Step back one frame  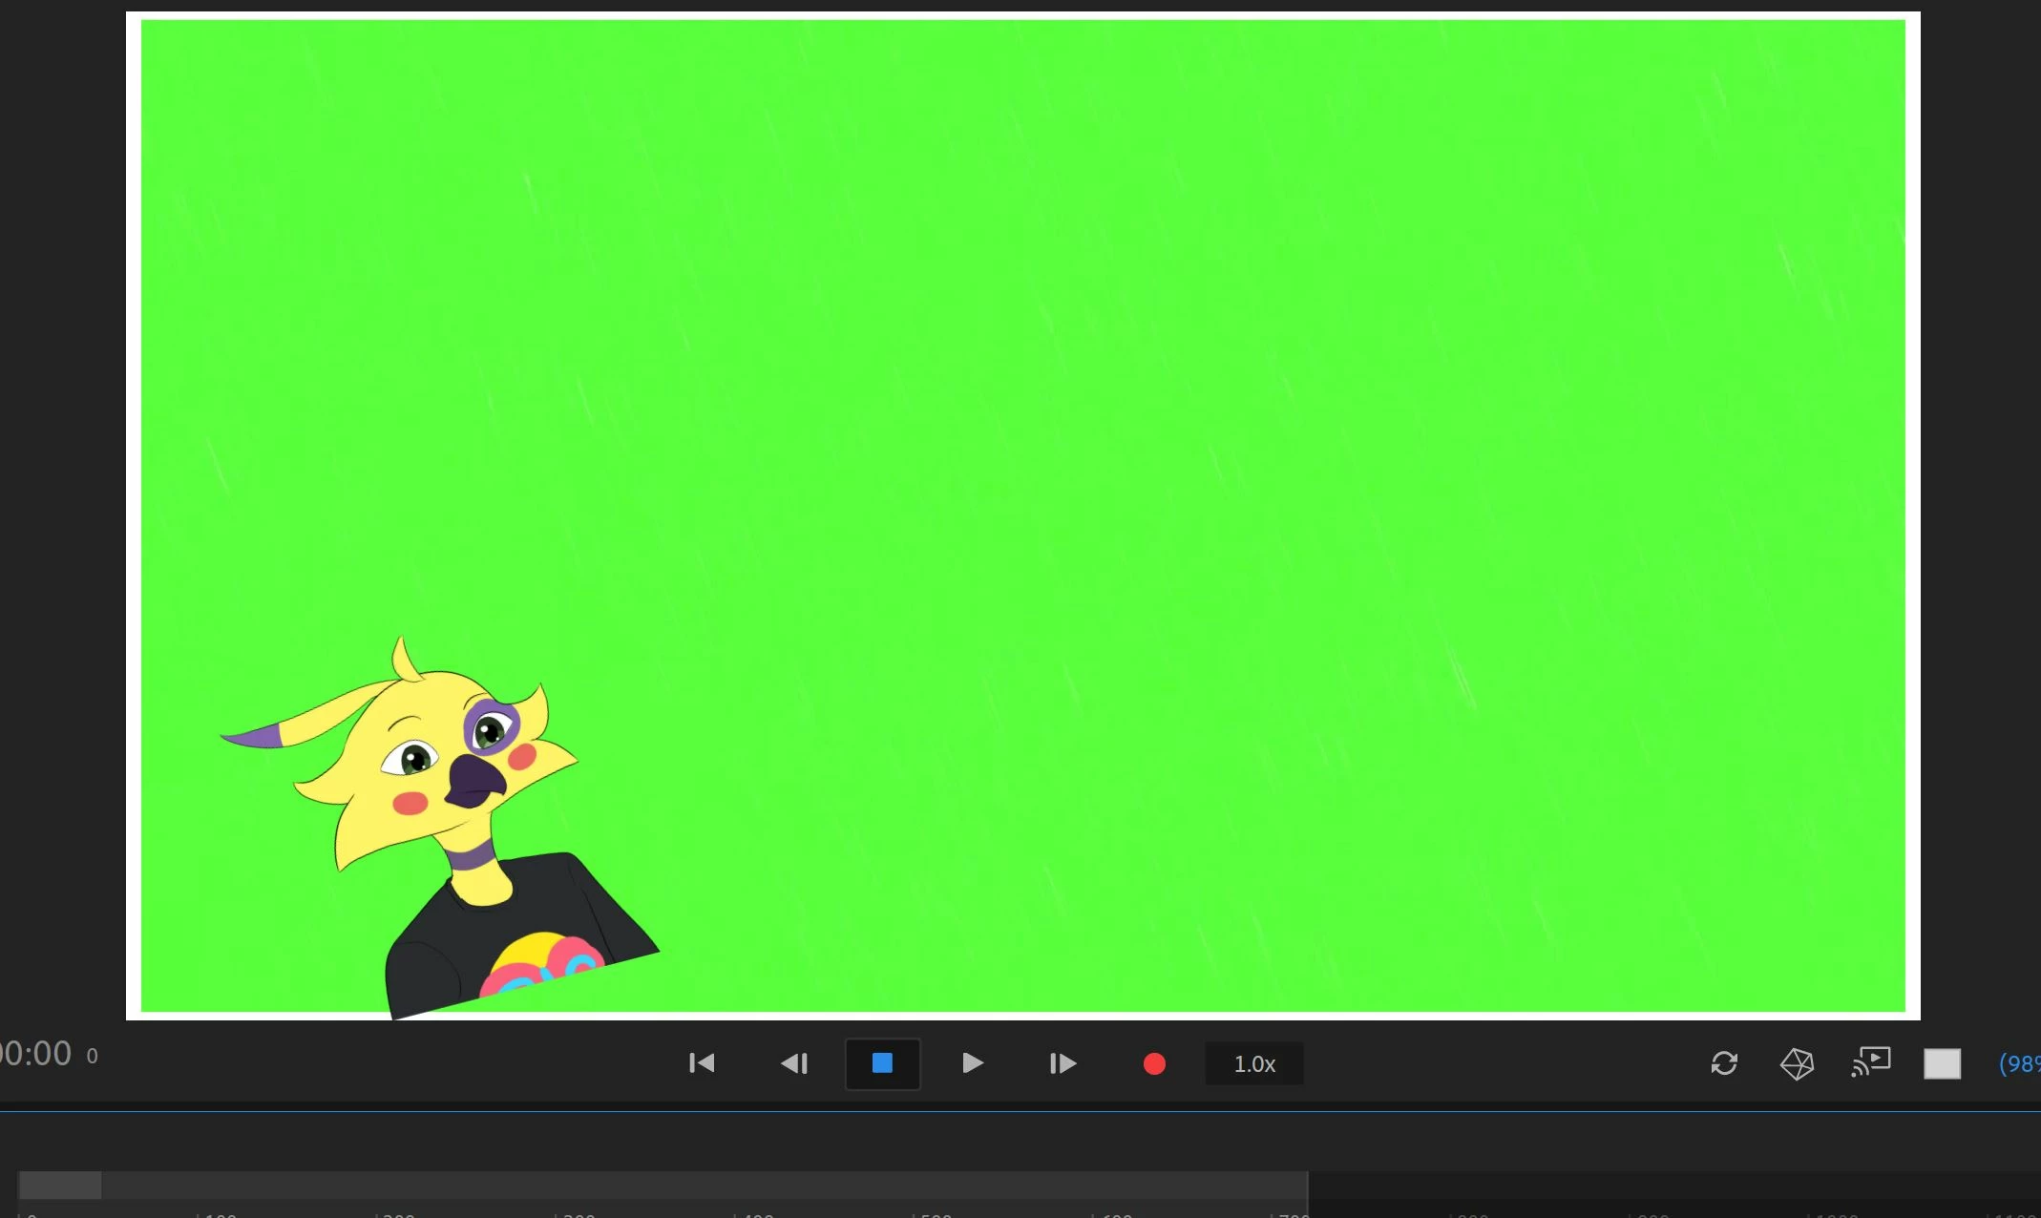coord(793,1063)
